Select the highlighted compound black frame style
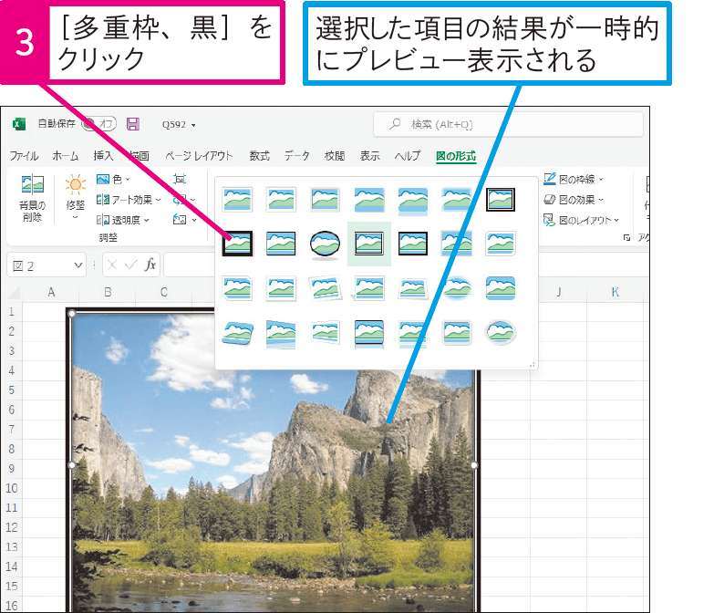 point(368,244)
